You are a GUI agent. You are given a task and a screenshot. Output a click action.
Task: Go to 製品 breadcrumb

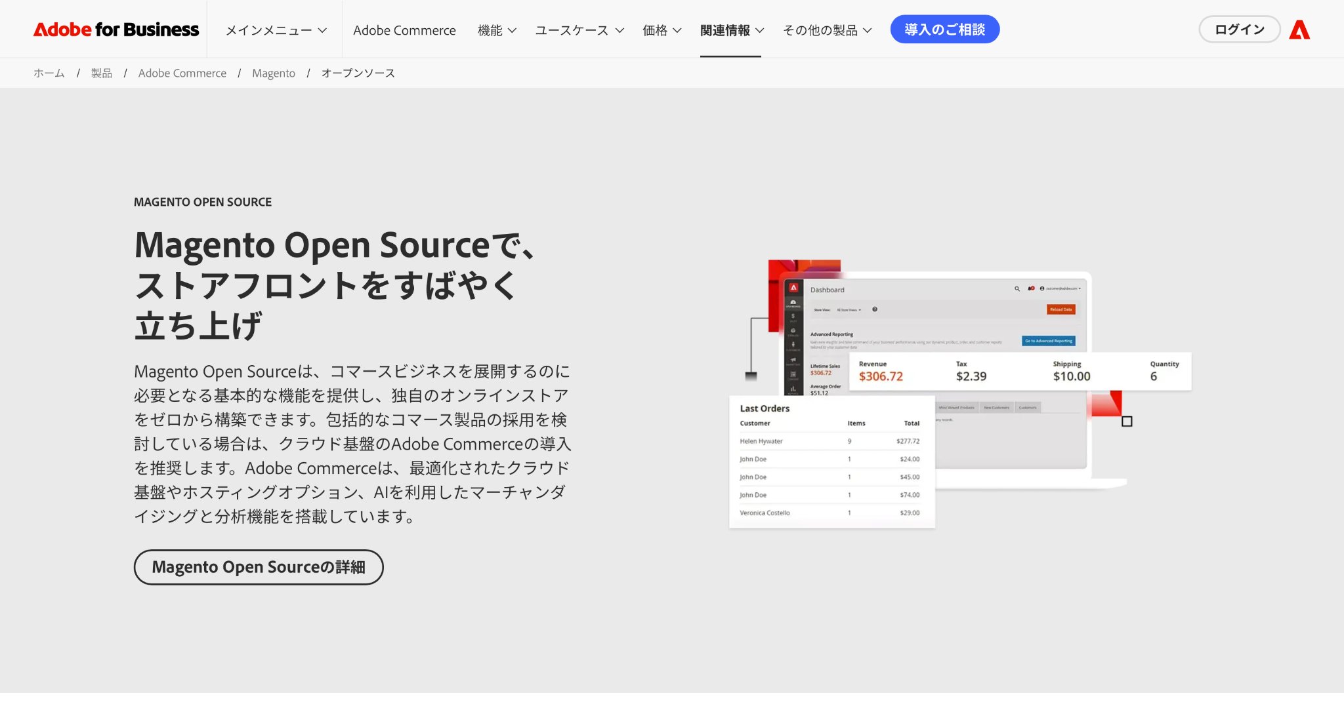pos(102,73)
